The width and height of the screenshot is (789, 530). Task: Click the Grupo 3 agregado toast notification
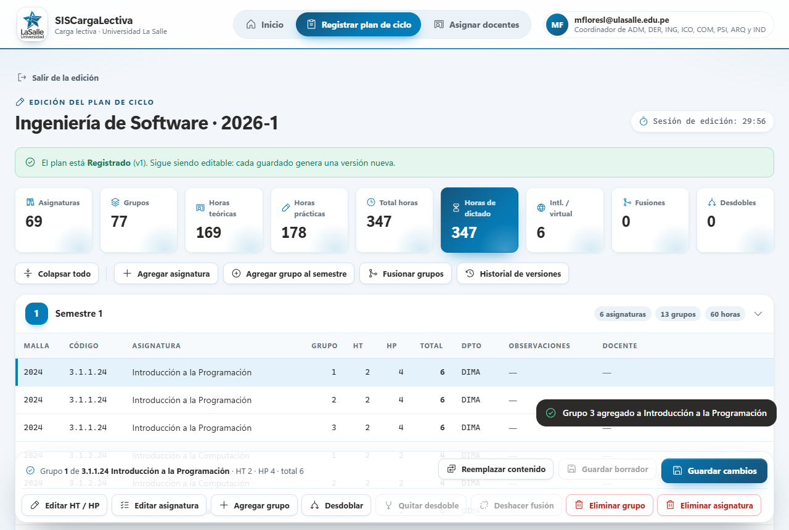(x=656, y=413)
